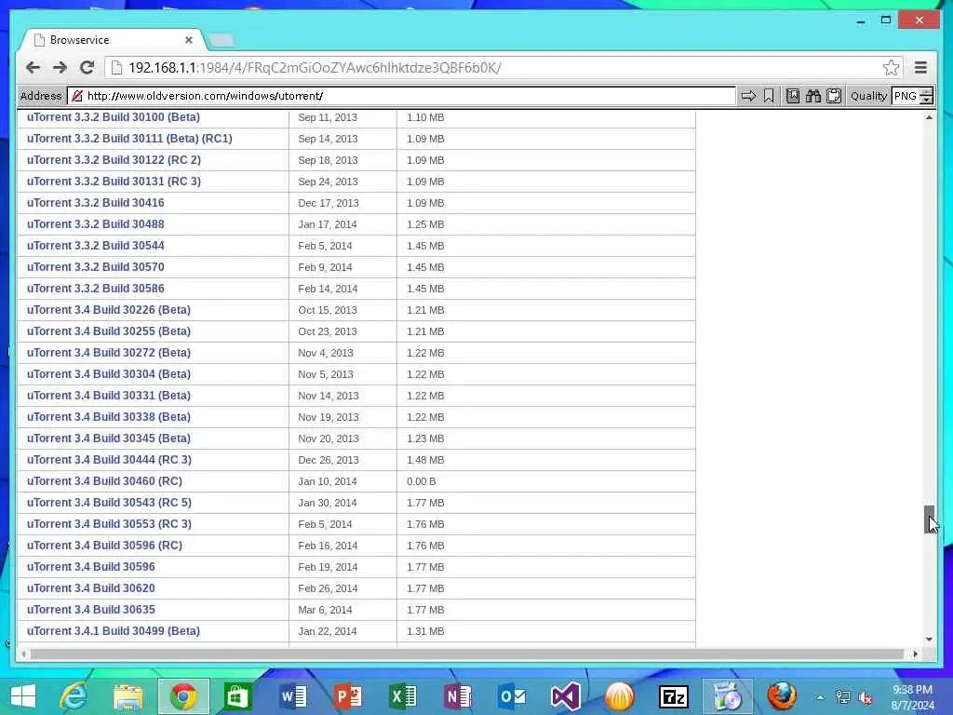This screenshot has width=953, height=715.
Task: Click the binoculars find icon
Action: coord(813,96)
